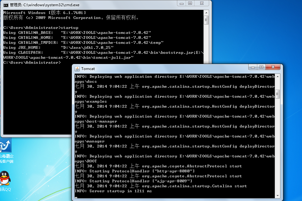Click the 2009 Microsoft Corporation copyright line
Viewport: 302px width, 201px height.
pyautogui.click(x=71, y=18)
